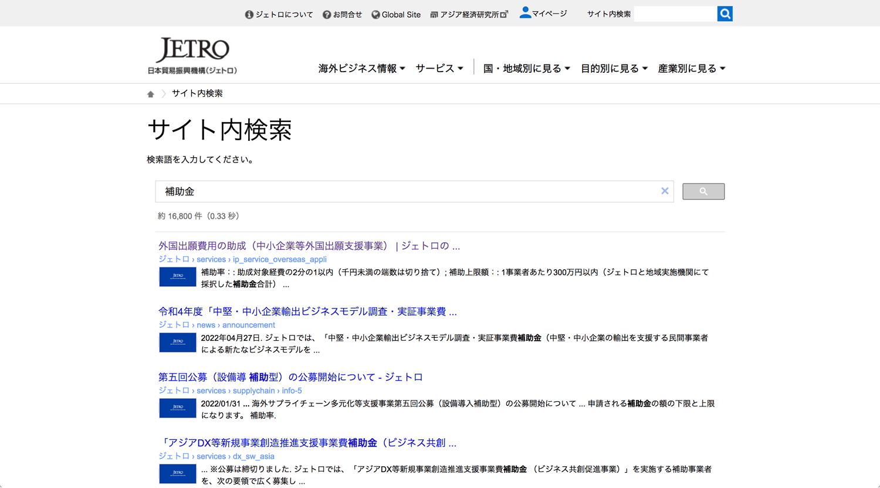The image size is (880, 488).
Task: Expand 目的別に見る menu
Action: pyautogui.click(x=614, y=69)
